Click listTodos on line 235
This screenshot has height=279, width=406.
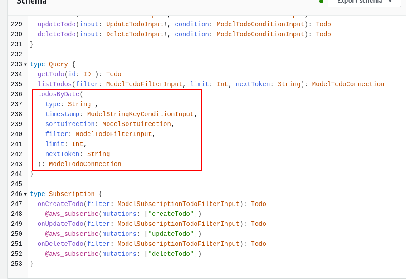pyautogui.click(x=54, y=84)
